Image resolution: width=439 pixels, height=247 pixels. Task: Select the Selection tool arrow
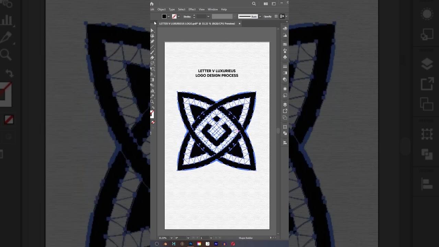coord(152,30)
